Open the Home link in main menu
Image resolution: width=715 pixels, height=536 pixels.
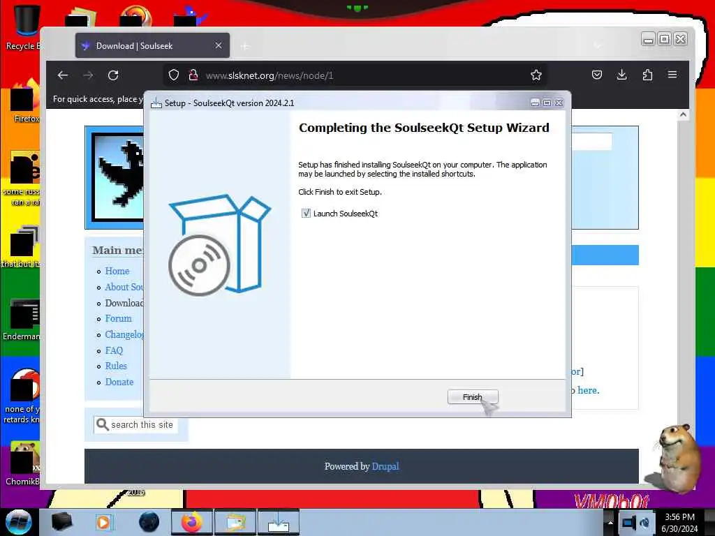117,271
